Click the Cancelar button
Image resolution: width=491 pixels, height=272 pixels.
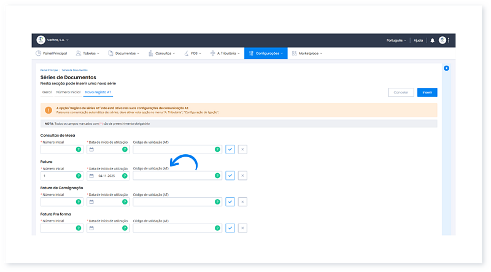coord(400,92)
